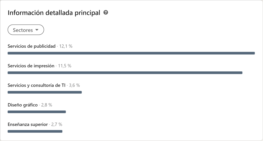Click Servicios y consultoría de TI label

(x=37, y=85)
